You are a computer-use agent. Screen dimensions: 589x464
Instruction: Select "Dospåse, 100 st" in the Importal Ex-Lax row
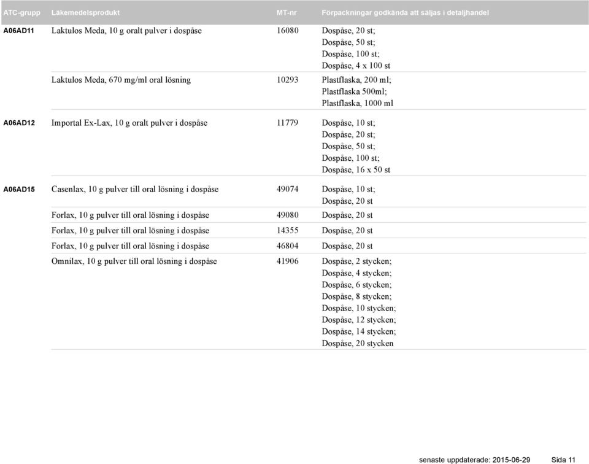click(x=351, y=158)
